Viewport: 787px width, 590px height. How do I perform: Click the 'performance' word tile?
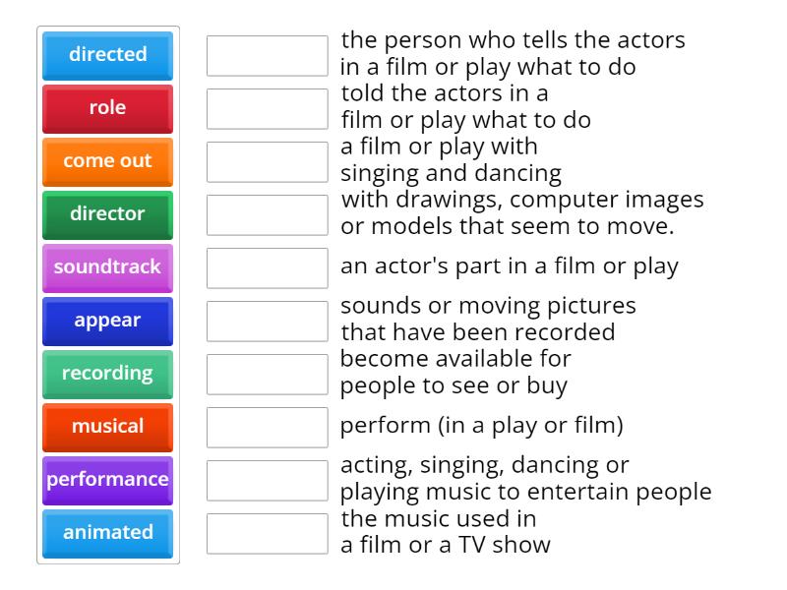pyautogui.click(x=107, y=480)
